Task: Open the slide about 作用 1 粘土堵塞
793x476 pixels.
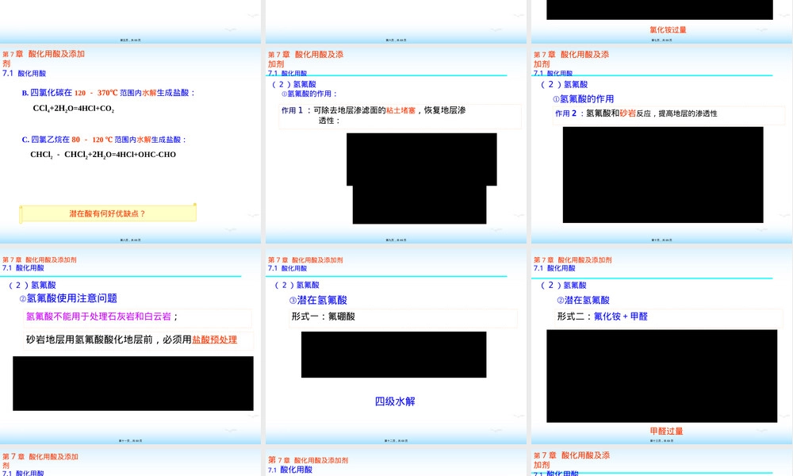Action: tap(396, 144)
